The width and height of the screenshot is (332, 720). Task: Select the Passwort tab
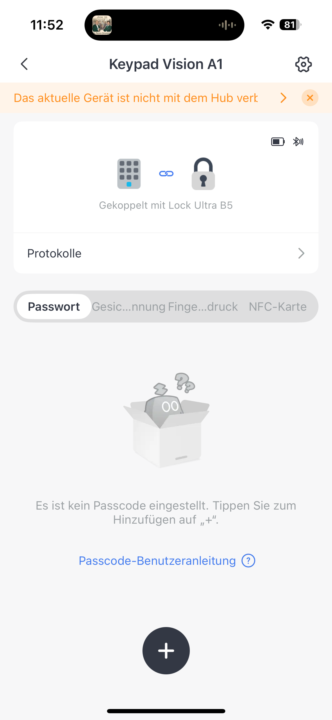[x=54, y=306]
